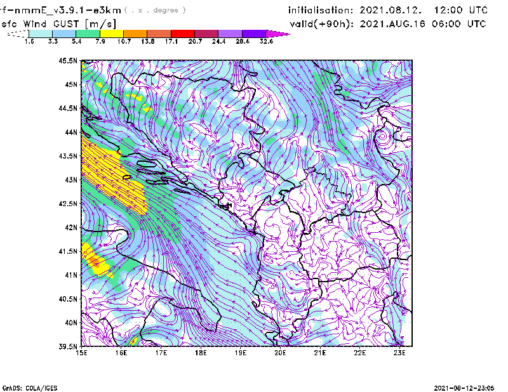Viewport: 508px width, 392px height.
Task: Click the '40.5N' latitude label
Action: tap(68, 299)
